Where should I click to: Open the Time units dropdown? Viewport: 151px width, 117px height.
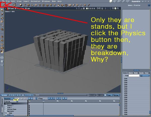pyautogui.click(x=110, y=95)
